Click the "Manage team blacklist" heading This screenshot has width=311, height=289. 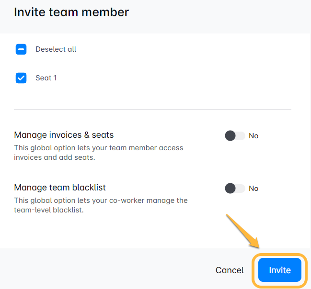(60, 188)
